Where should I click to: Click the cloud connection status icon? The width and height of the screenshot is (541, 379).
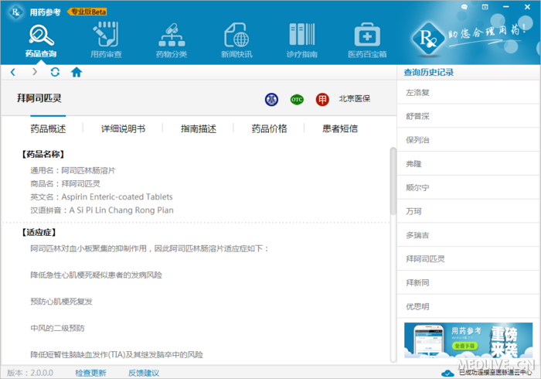447,373
